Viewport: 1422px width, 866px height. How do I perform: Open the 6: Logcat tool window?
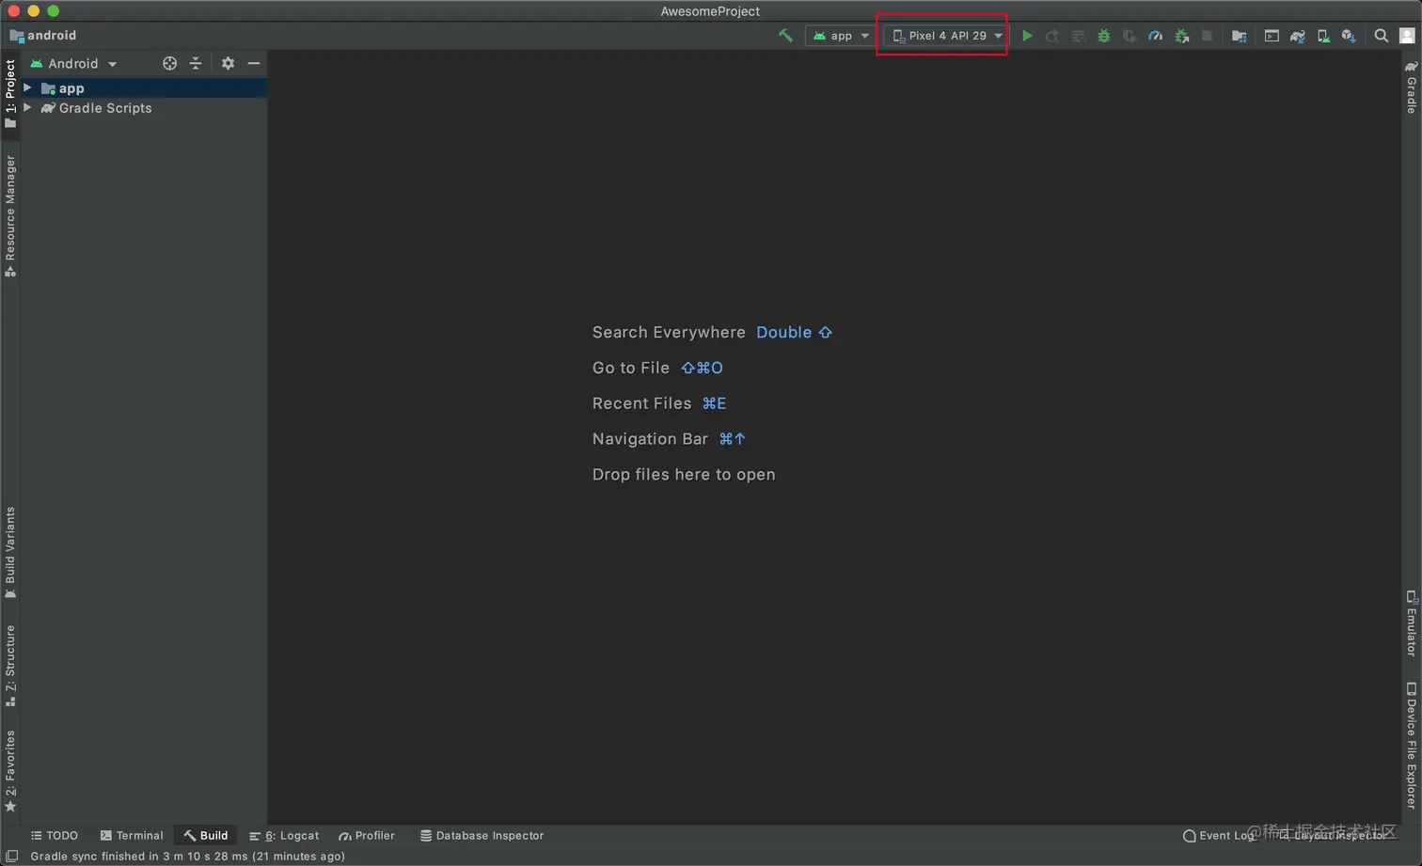(284, 835)
